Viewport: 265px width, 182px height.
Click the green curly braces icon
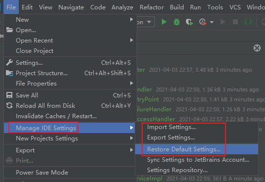click(x=248, y=22)
